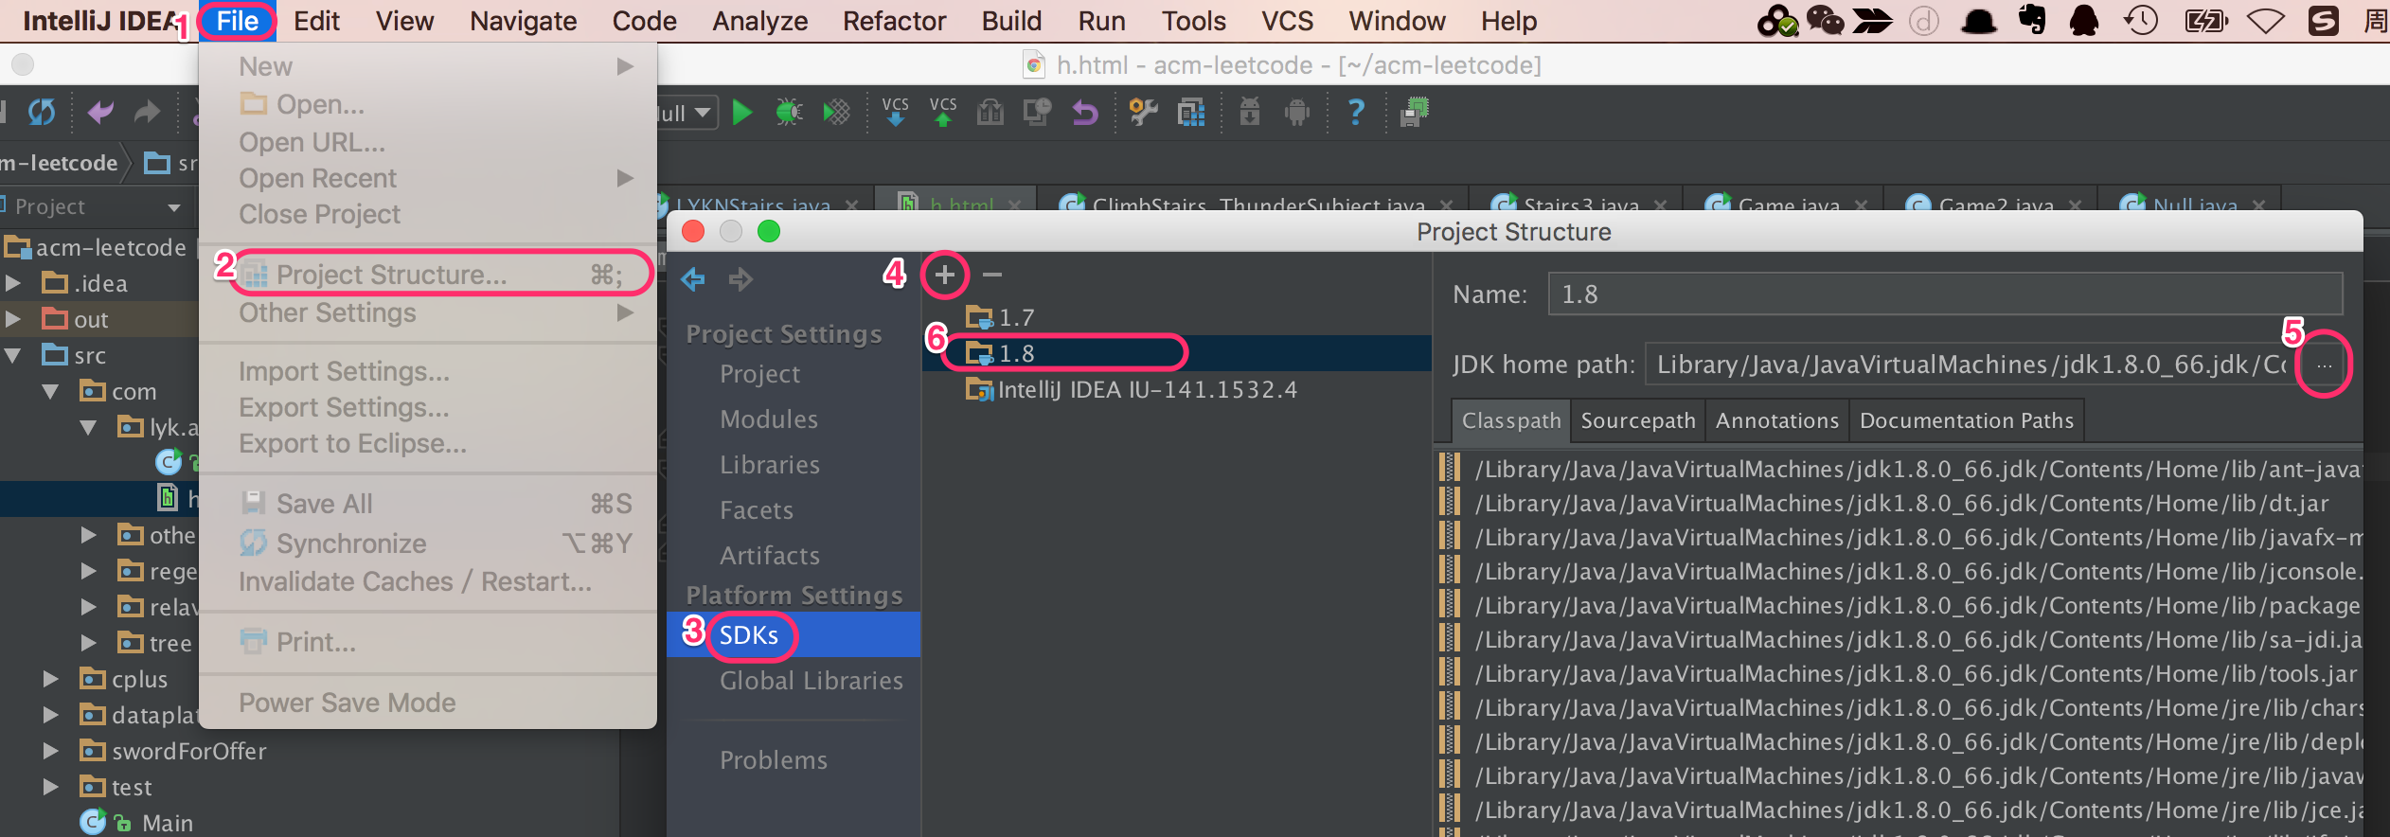Choose Invalidate Caches / Restart...

pos(429,581)
